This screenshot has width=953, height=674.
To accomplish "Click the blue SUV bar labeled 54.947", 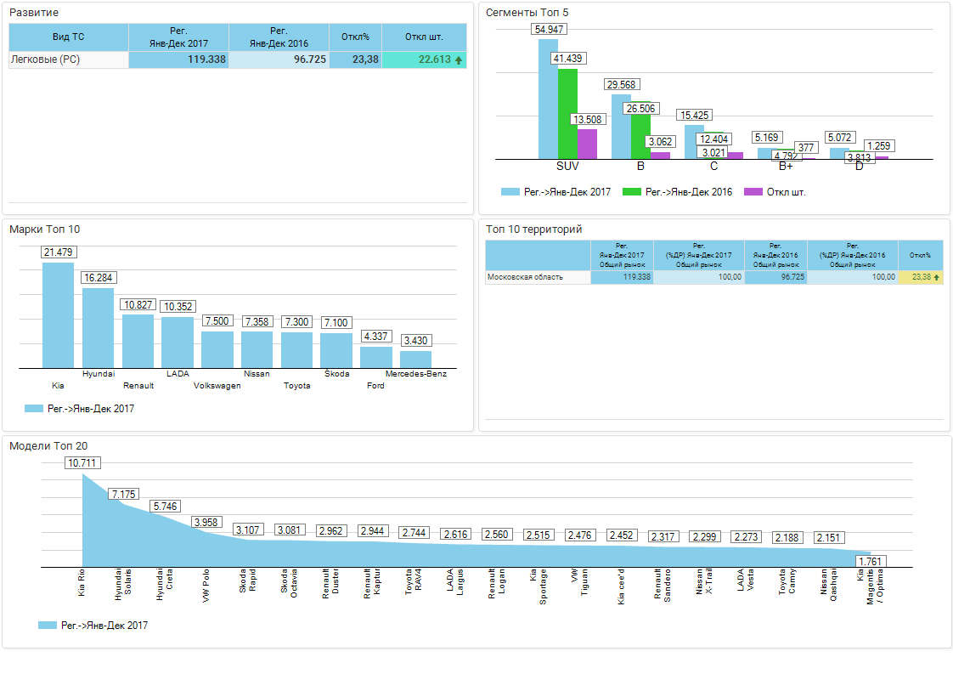I will 548,99.
